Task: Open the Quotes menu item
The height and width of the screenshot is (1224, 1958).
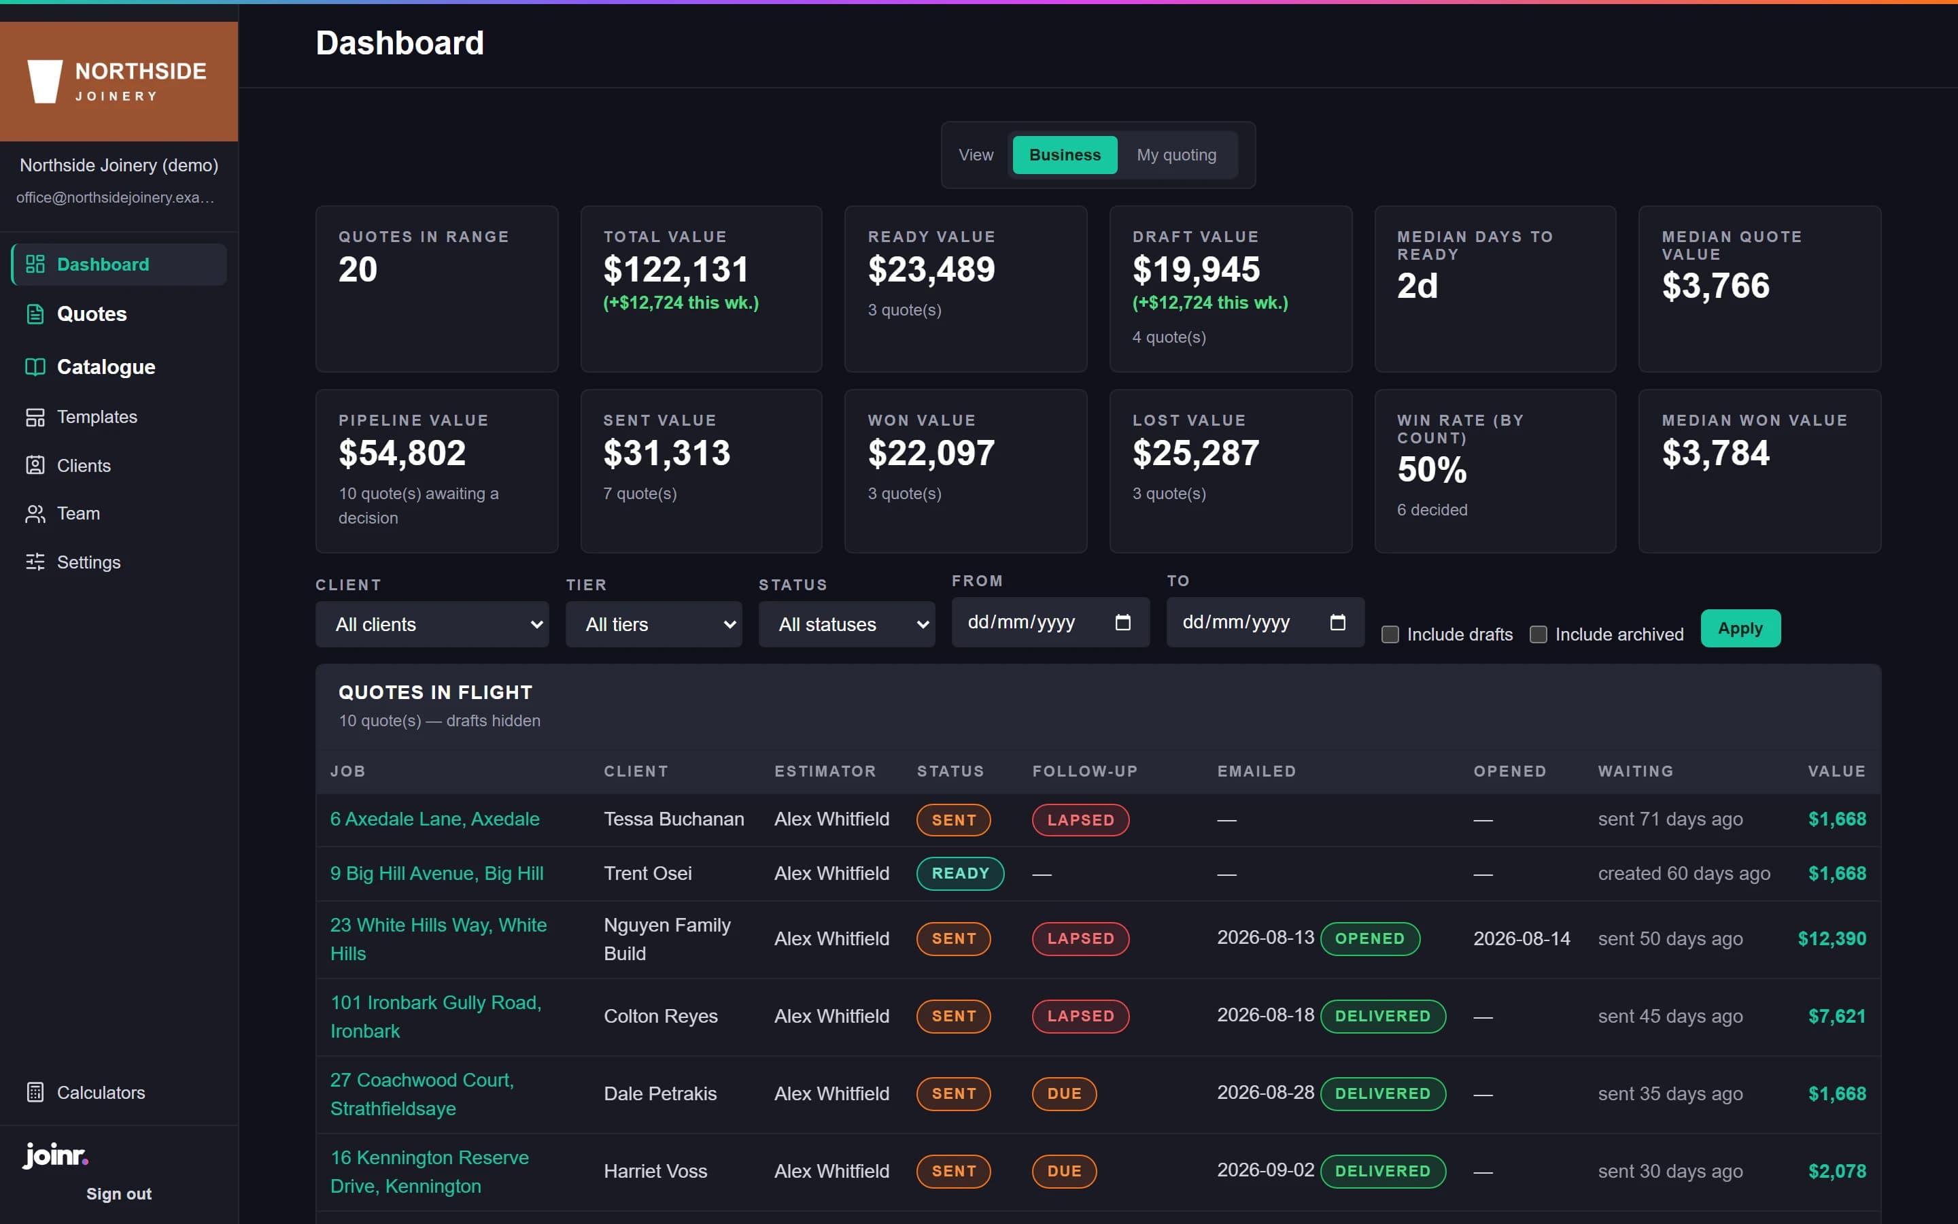Action: point(119,314)
